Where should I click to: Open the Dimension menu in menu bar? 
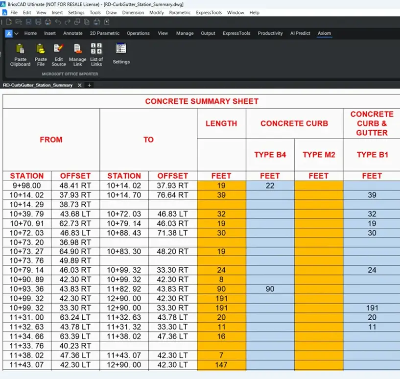133,12
